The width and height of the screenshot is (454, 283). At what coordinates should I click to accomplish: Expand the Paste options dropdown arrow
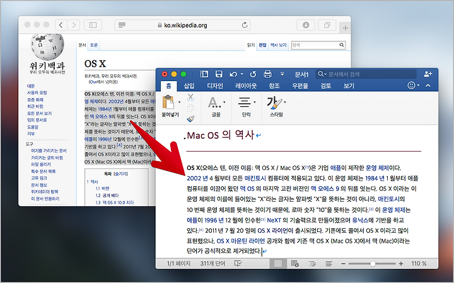179,102
